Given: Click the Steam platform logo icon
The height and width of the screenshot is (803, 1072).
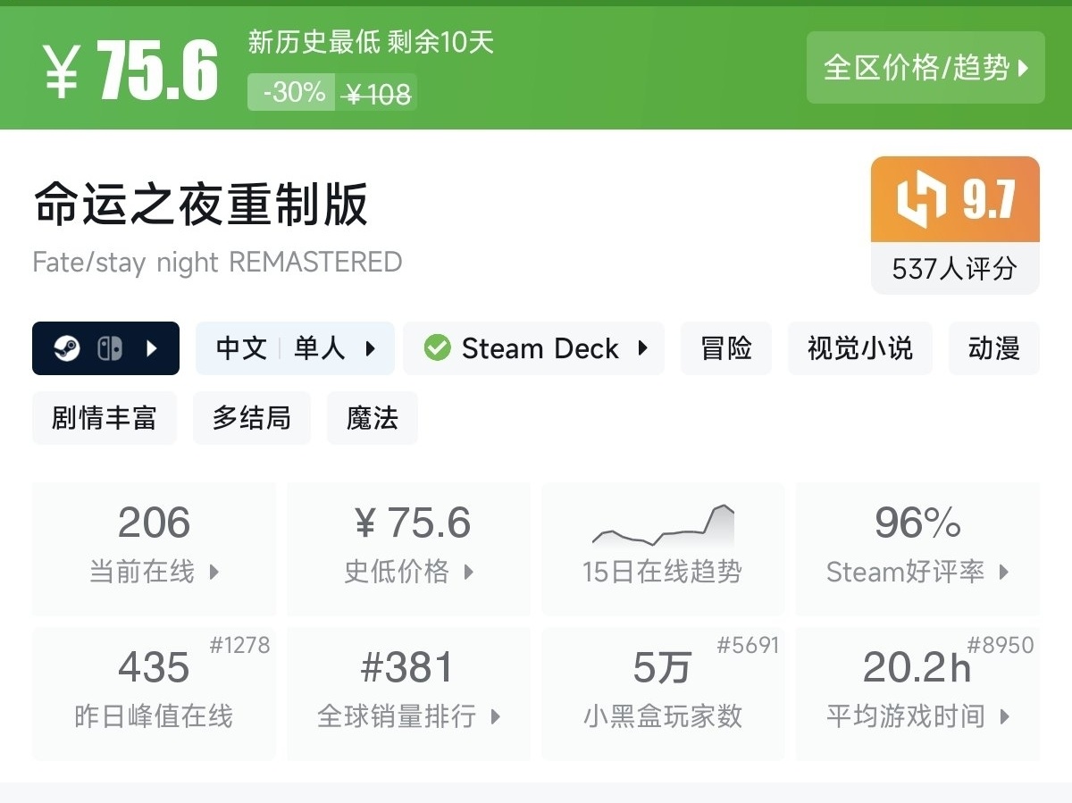Looking at the screenshot, I should pyautogui.click(x=67, y=348).
